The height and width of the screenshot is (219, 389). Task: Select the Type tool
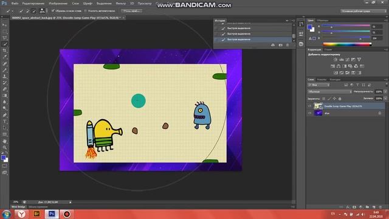4,122
